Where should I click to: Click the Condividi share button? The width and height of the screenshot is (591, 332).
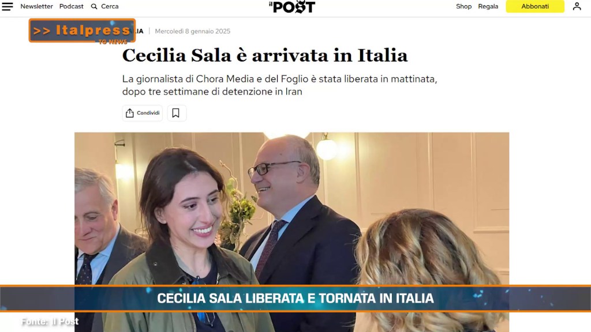pos(143,113)
